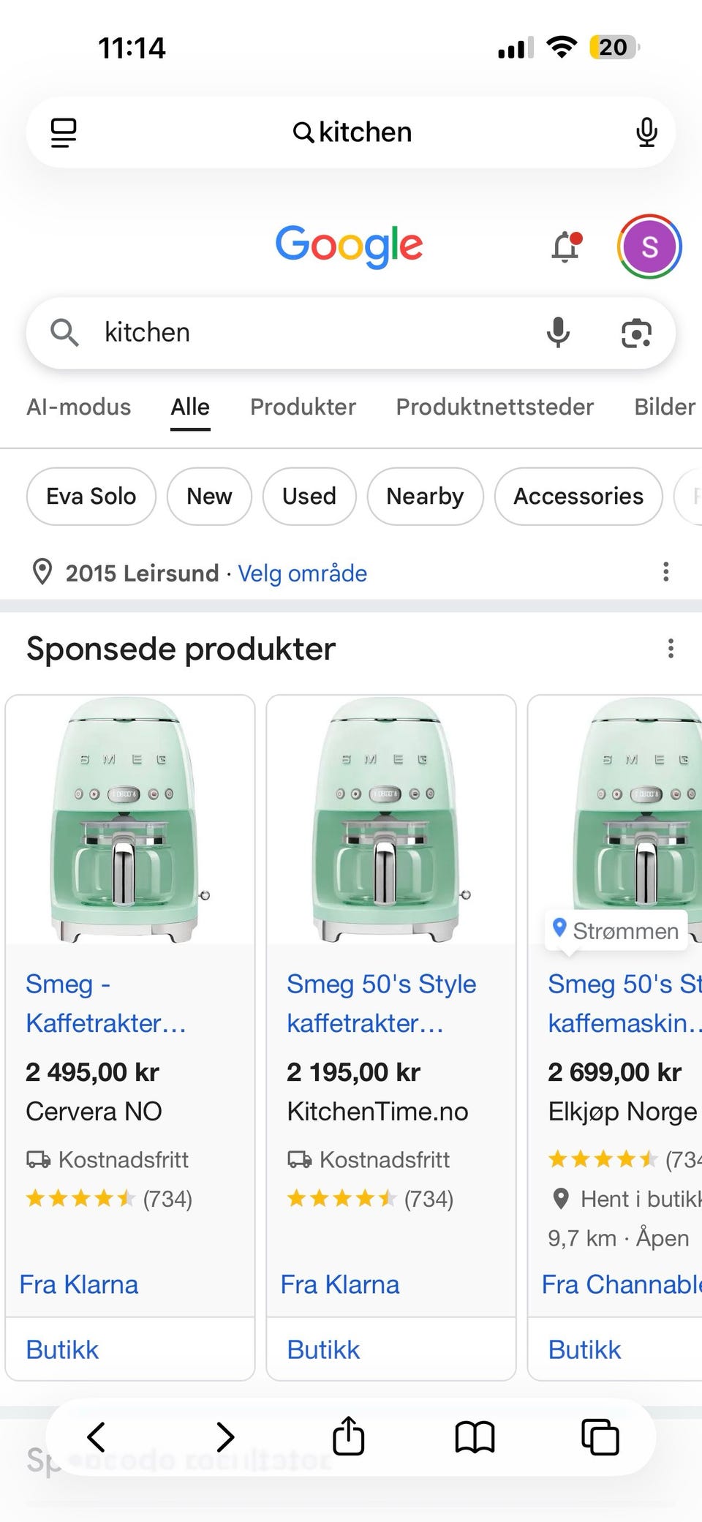Open Safari tabs overview icon
Image resolution: width=702 pixels, height=1522 pixels.
click(x=600, y=1437)
